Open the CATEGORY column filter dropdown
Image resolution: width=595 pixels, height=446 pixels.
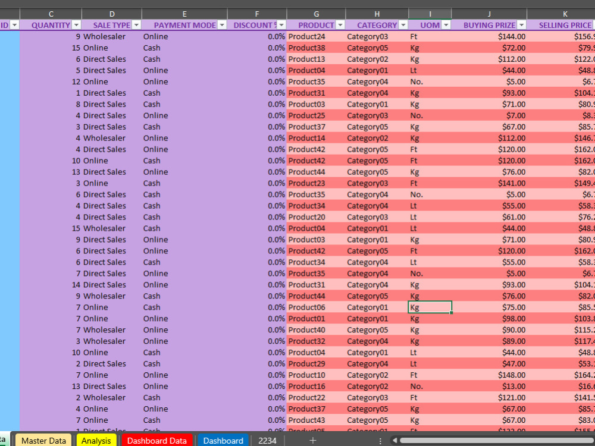pyautogui.click(x=403, y=25)
